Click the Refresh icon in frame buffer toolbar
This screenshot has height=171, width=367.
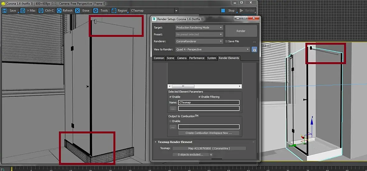pos(59,11)
